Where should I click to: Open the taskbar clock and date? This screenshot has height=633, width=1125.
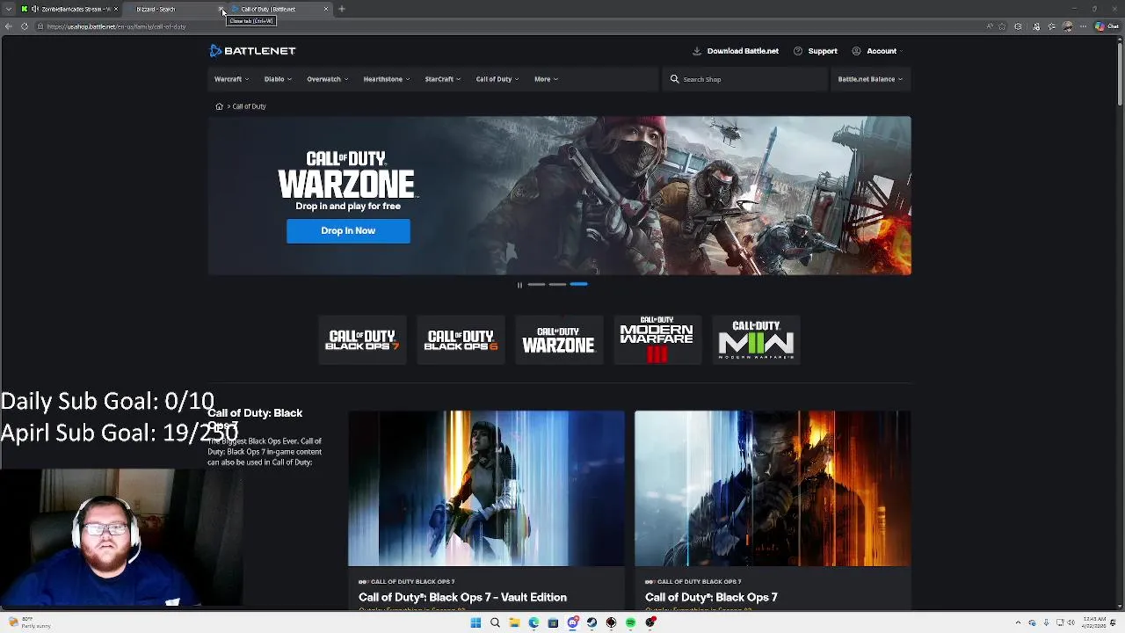pos(1094,622)
